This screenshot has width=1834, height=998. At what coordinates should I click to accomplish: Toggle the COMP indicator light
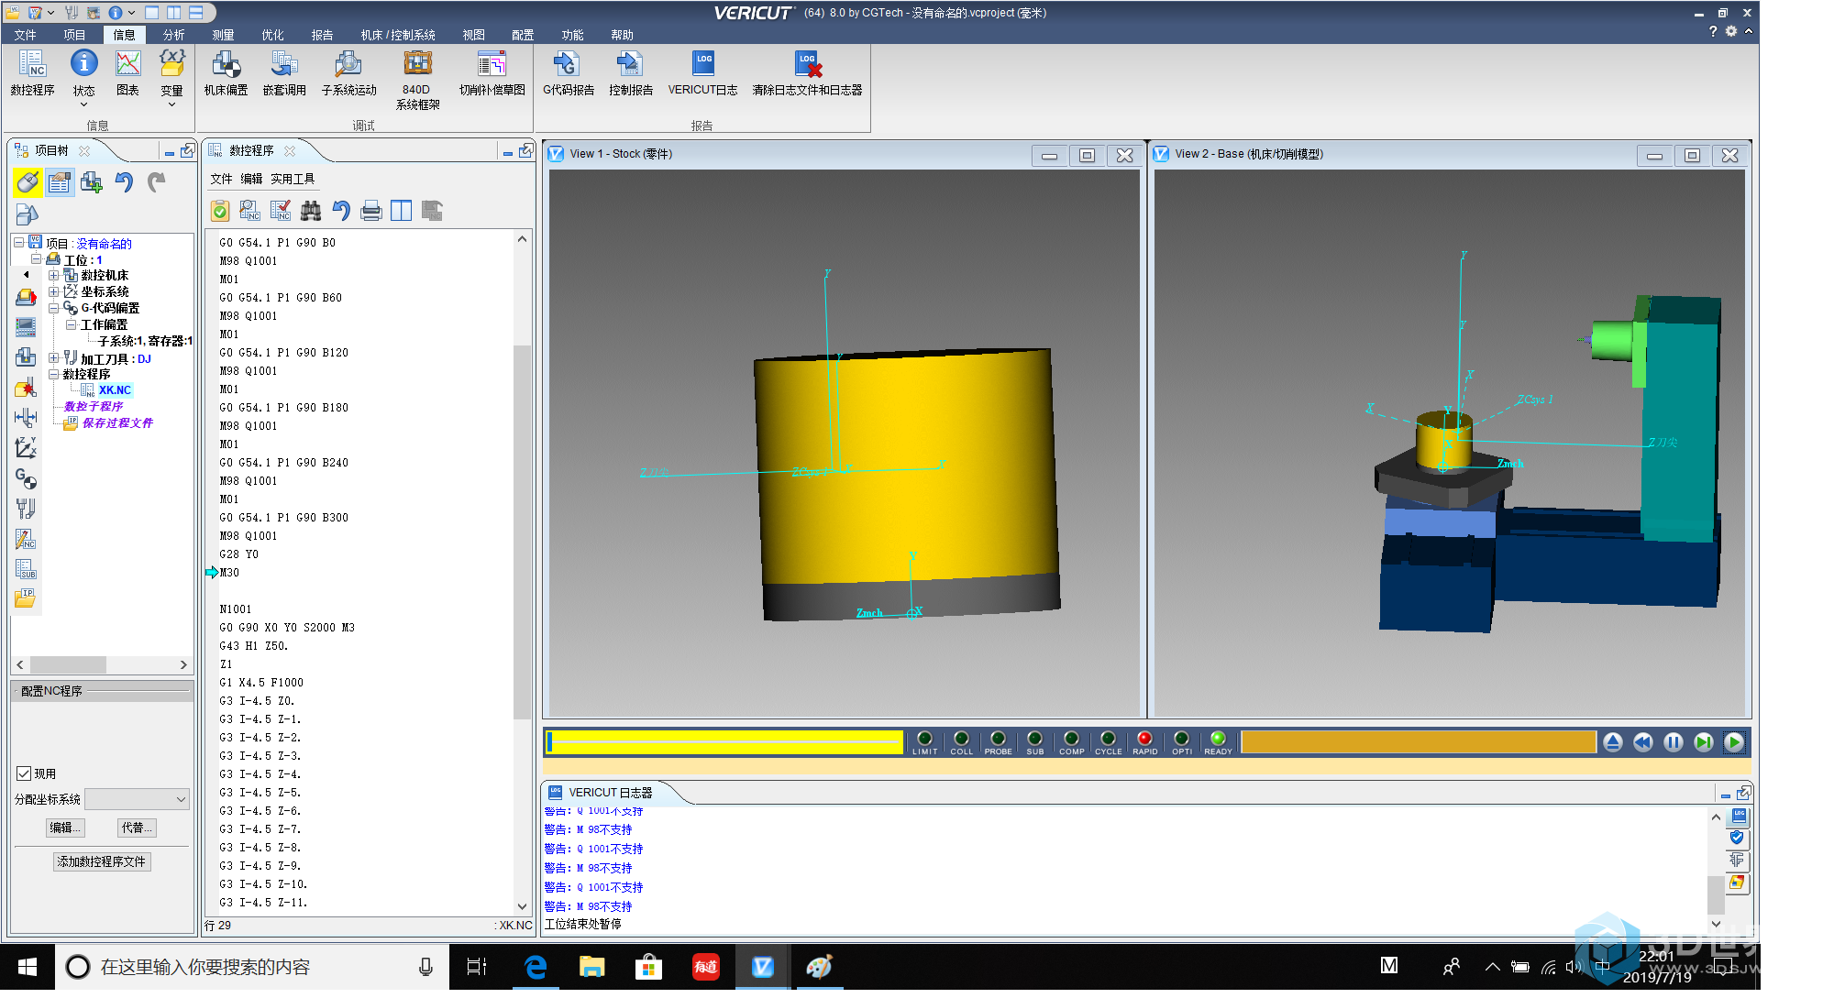(x=1071, y=739)
